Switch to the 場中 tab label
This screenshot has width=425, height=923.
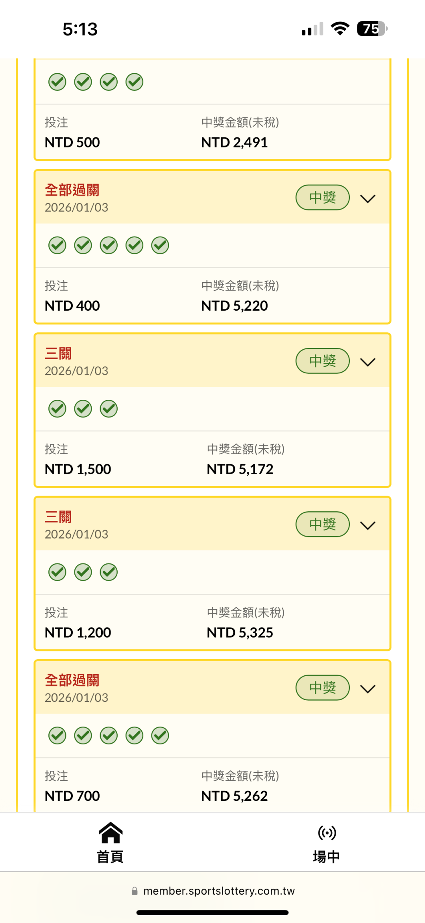pos(326,857)
